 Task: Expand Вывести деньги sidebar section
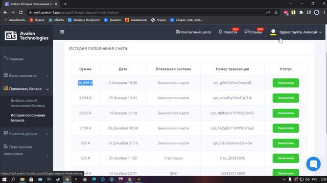pyautogui.click(x=26, y=134)
